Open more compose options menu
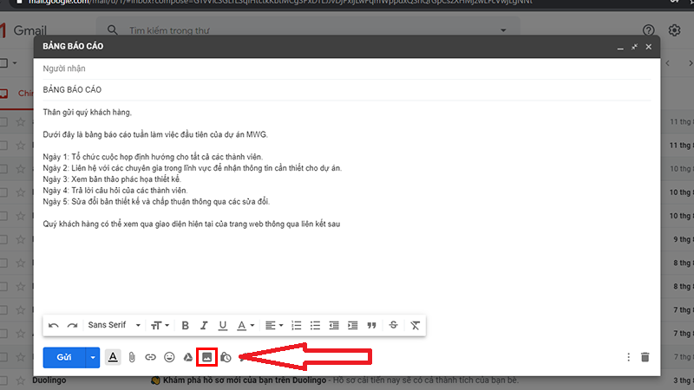Screen dimensions: 694x390 pos(628,357)
